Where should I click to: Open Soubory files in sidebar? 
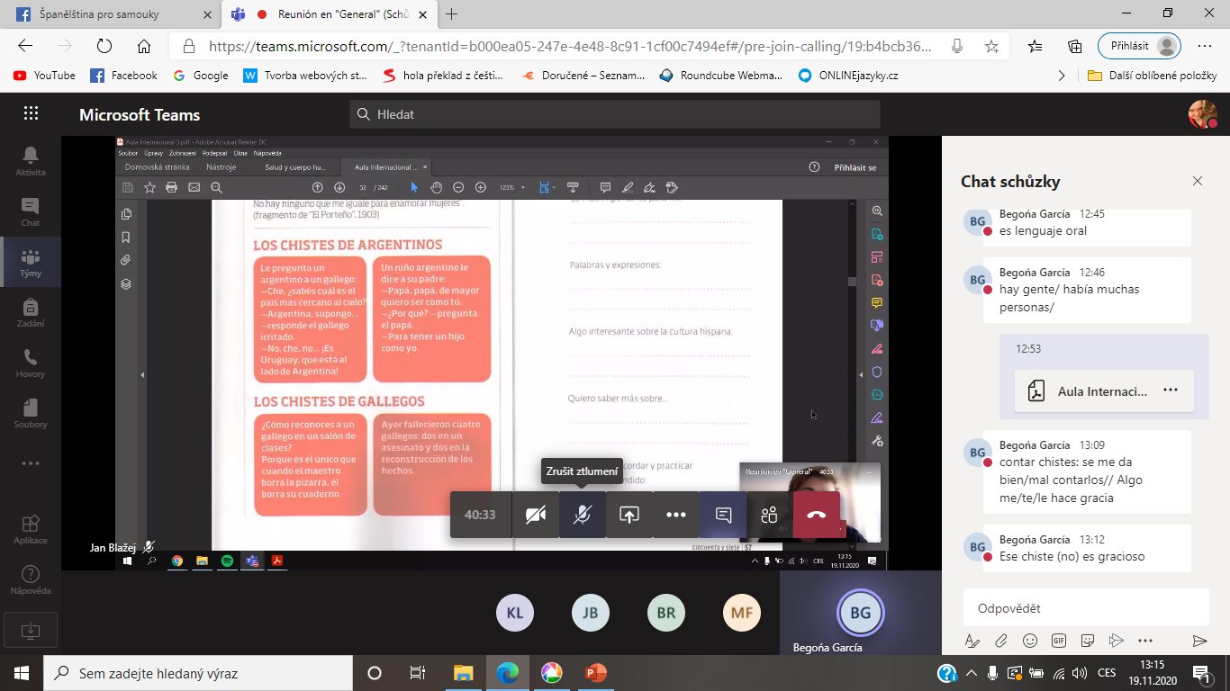click(x=31, y=413)
